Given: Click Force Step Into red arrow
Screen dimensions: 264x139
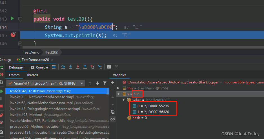Looking at the screenshot, I should pyautogui.click(x=77, y=67).
